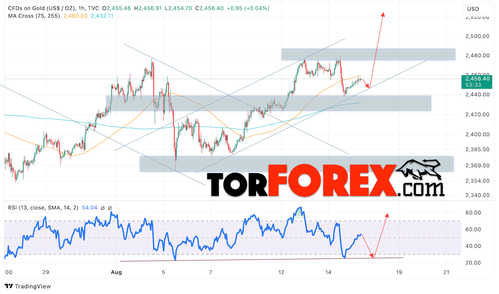Click the 5 date label on time axis
499x294 pixels.
163,272
